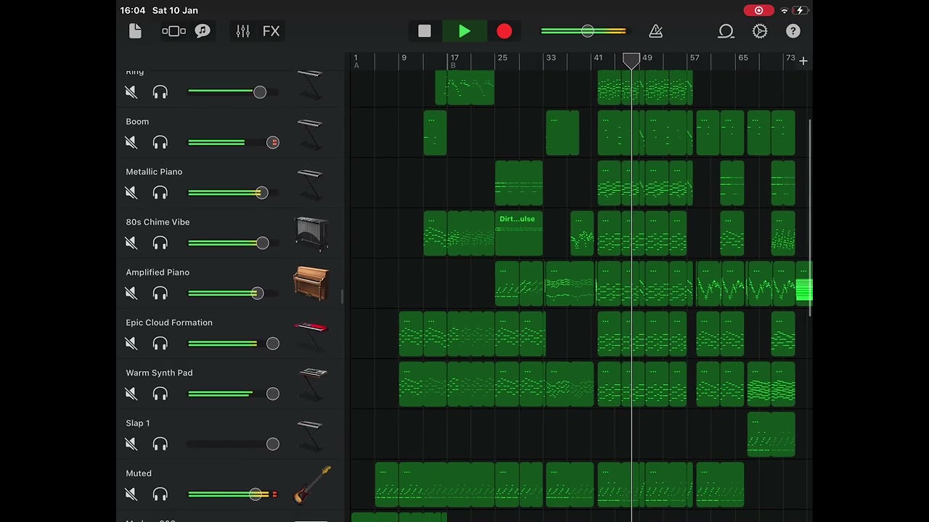Solo the Epic Cloud Formation track
The height and width of the screenshot is (522, 929).
point(160,343)
